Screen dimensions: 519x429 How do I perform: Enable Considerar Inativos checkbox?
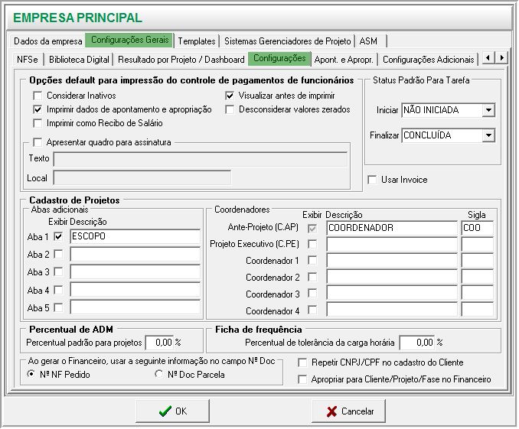tap(38, 96)
